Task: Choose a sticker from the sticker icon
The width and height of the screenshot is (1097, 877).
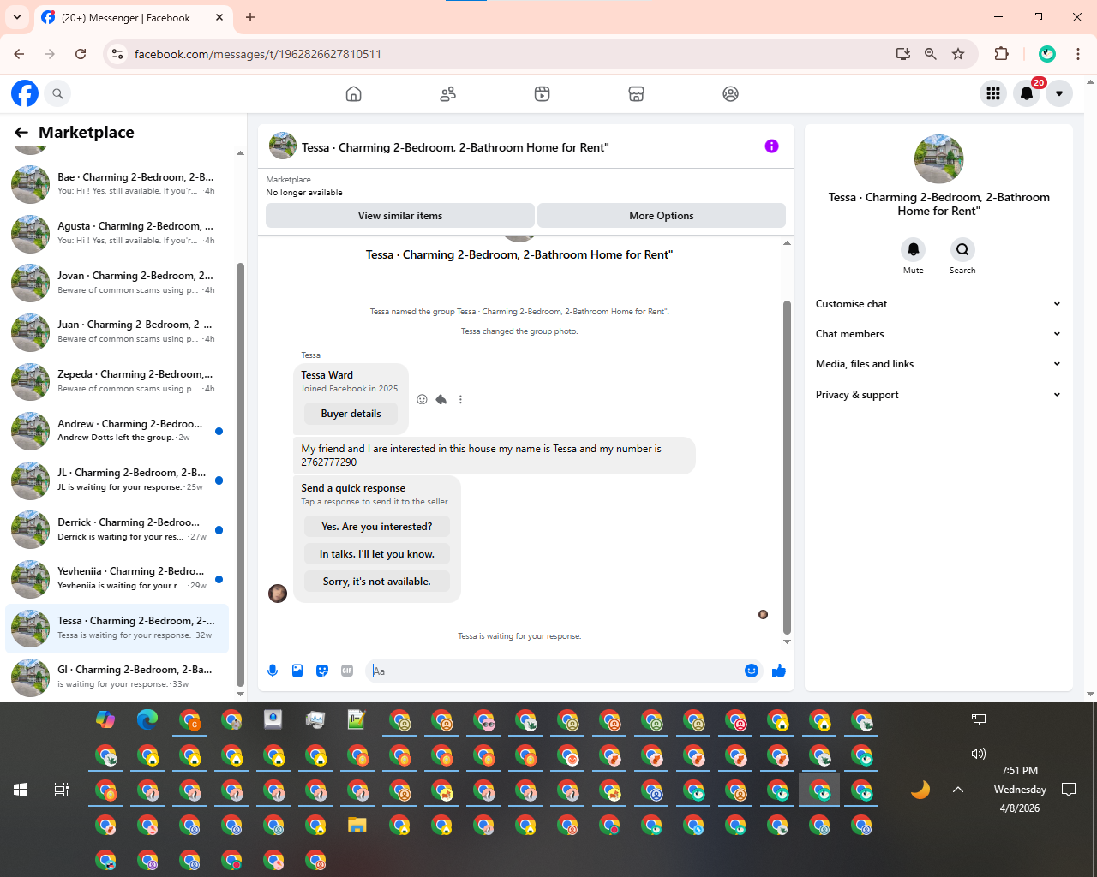Action: coord(322,671)
